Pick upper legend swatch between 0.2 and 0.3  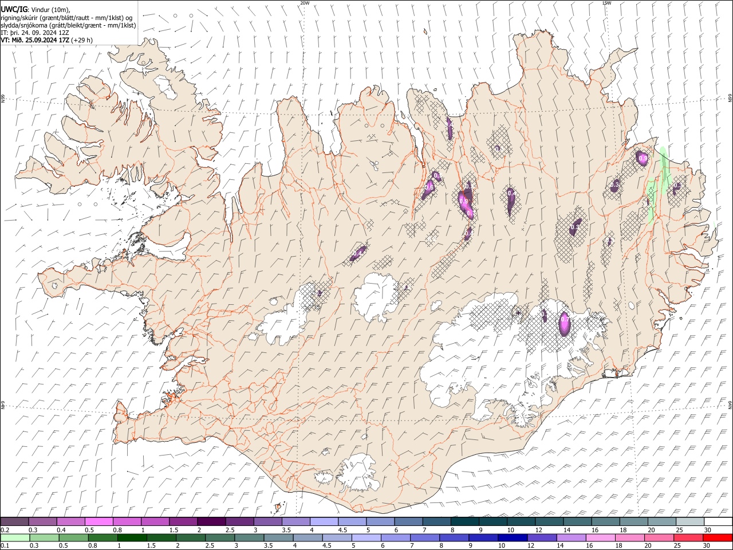[14, 521]
